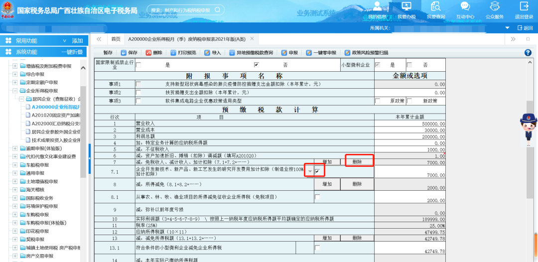Open 我的信息 user profile icon
The height and width of the screenshot is (262, 538).
click(x=378, y=6)
